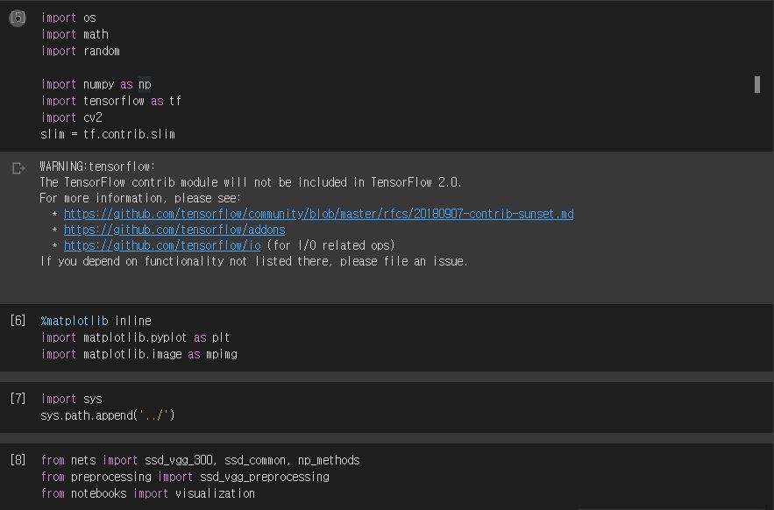Click the 'import numpy as np' line

coord(96,84)
